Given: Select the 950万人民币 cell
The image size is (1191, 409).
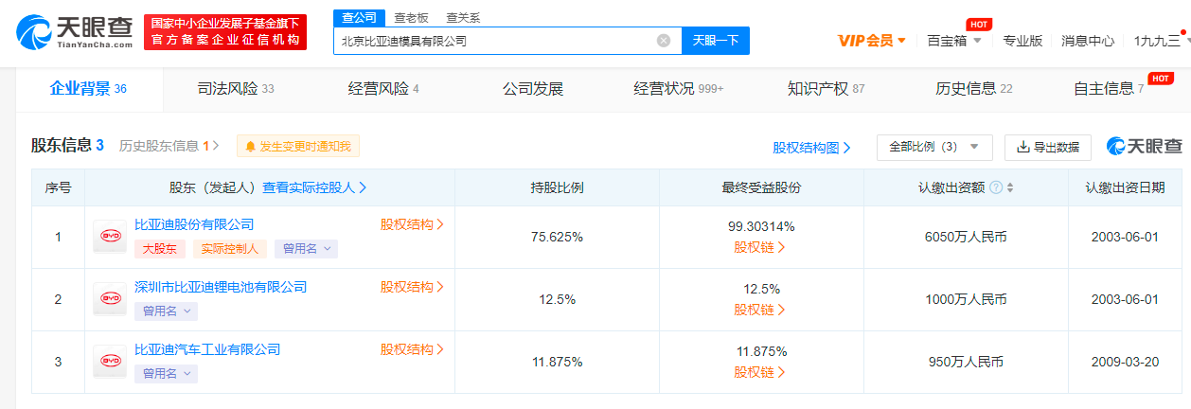Looking at the screenshot, I should [966, 362].
